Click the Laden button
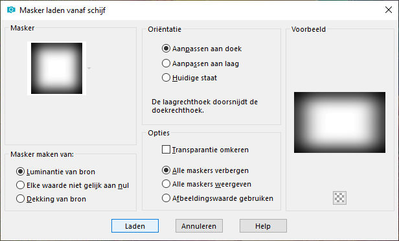This screenshot has height=241, width=399. (135, 225)
